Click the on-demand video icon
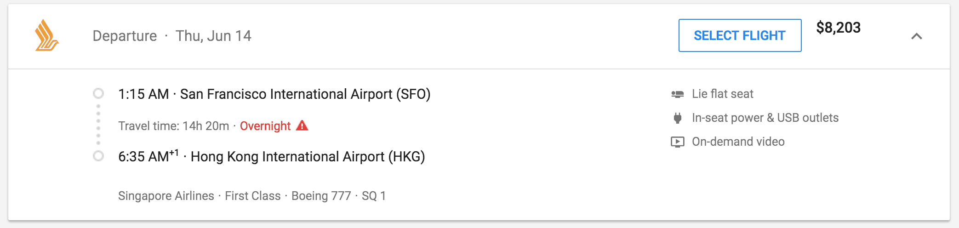Screen dimensions: 959x228 point(678,142)
